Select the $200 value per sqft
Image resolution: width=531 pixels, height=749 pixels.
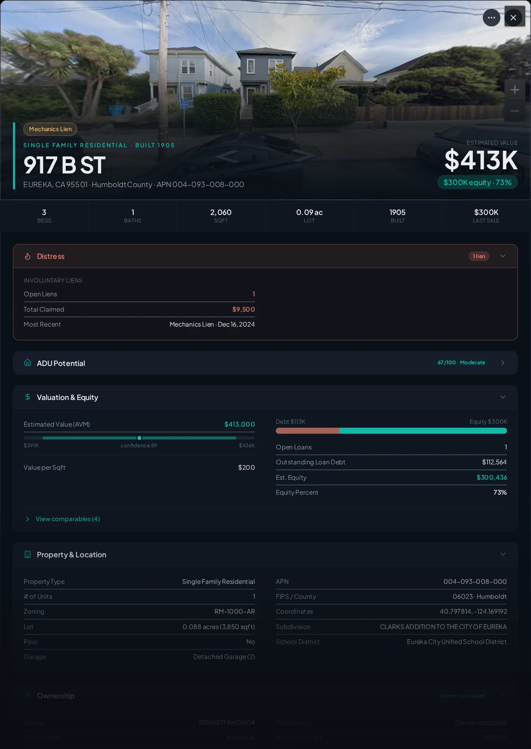click(247, 467)
